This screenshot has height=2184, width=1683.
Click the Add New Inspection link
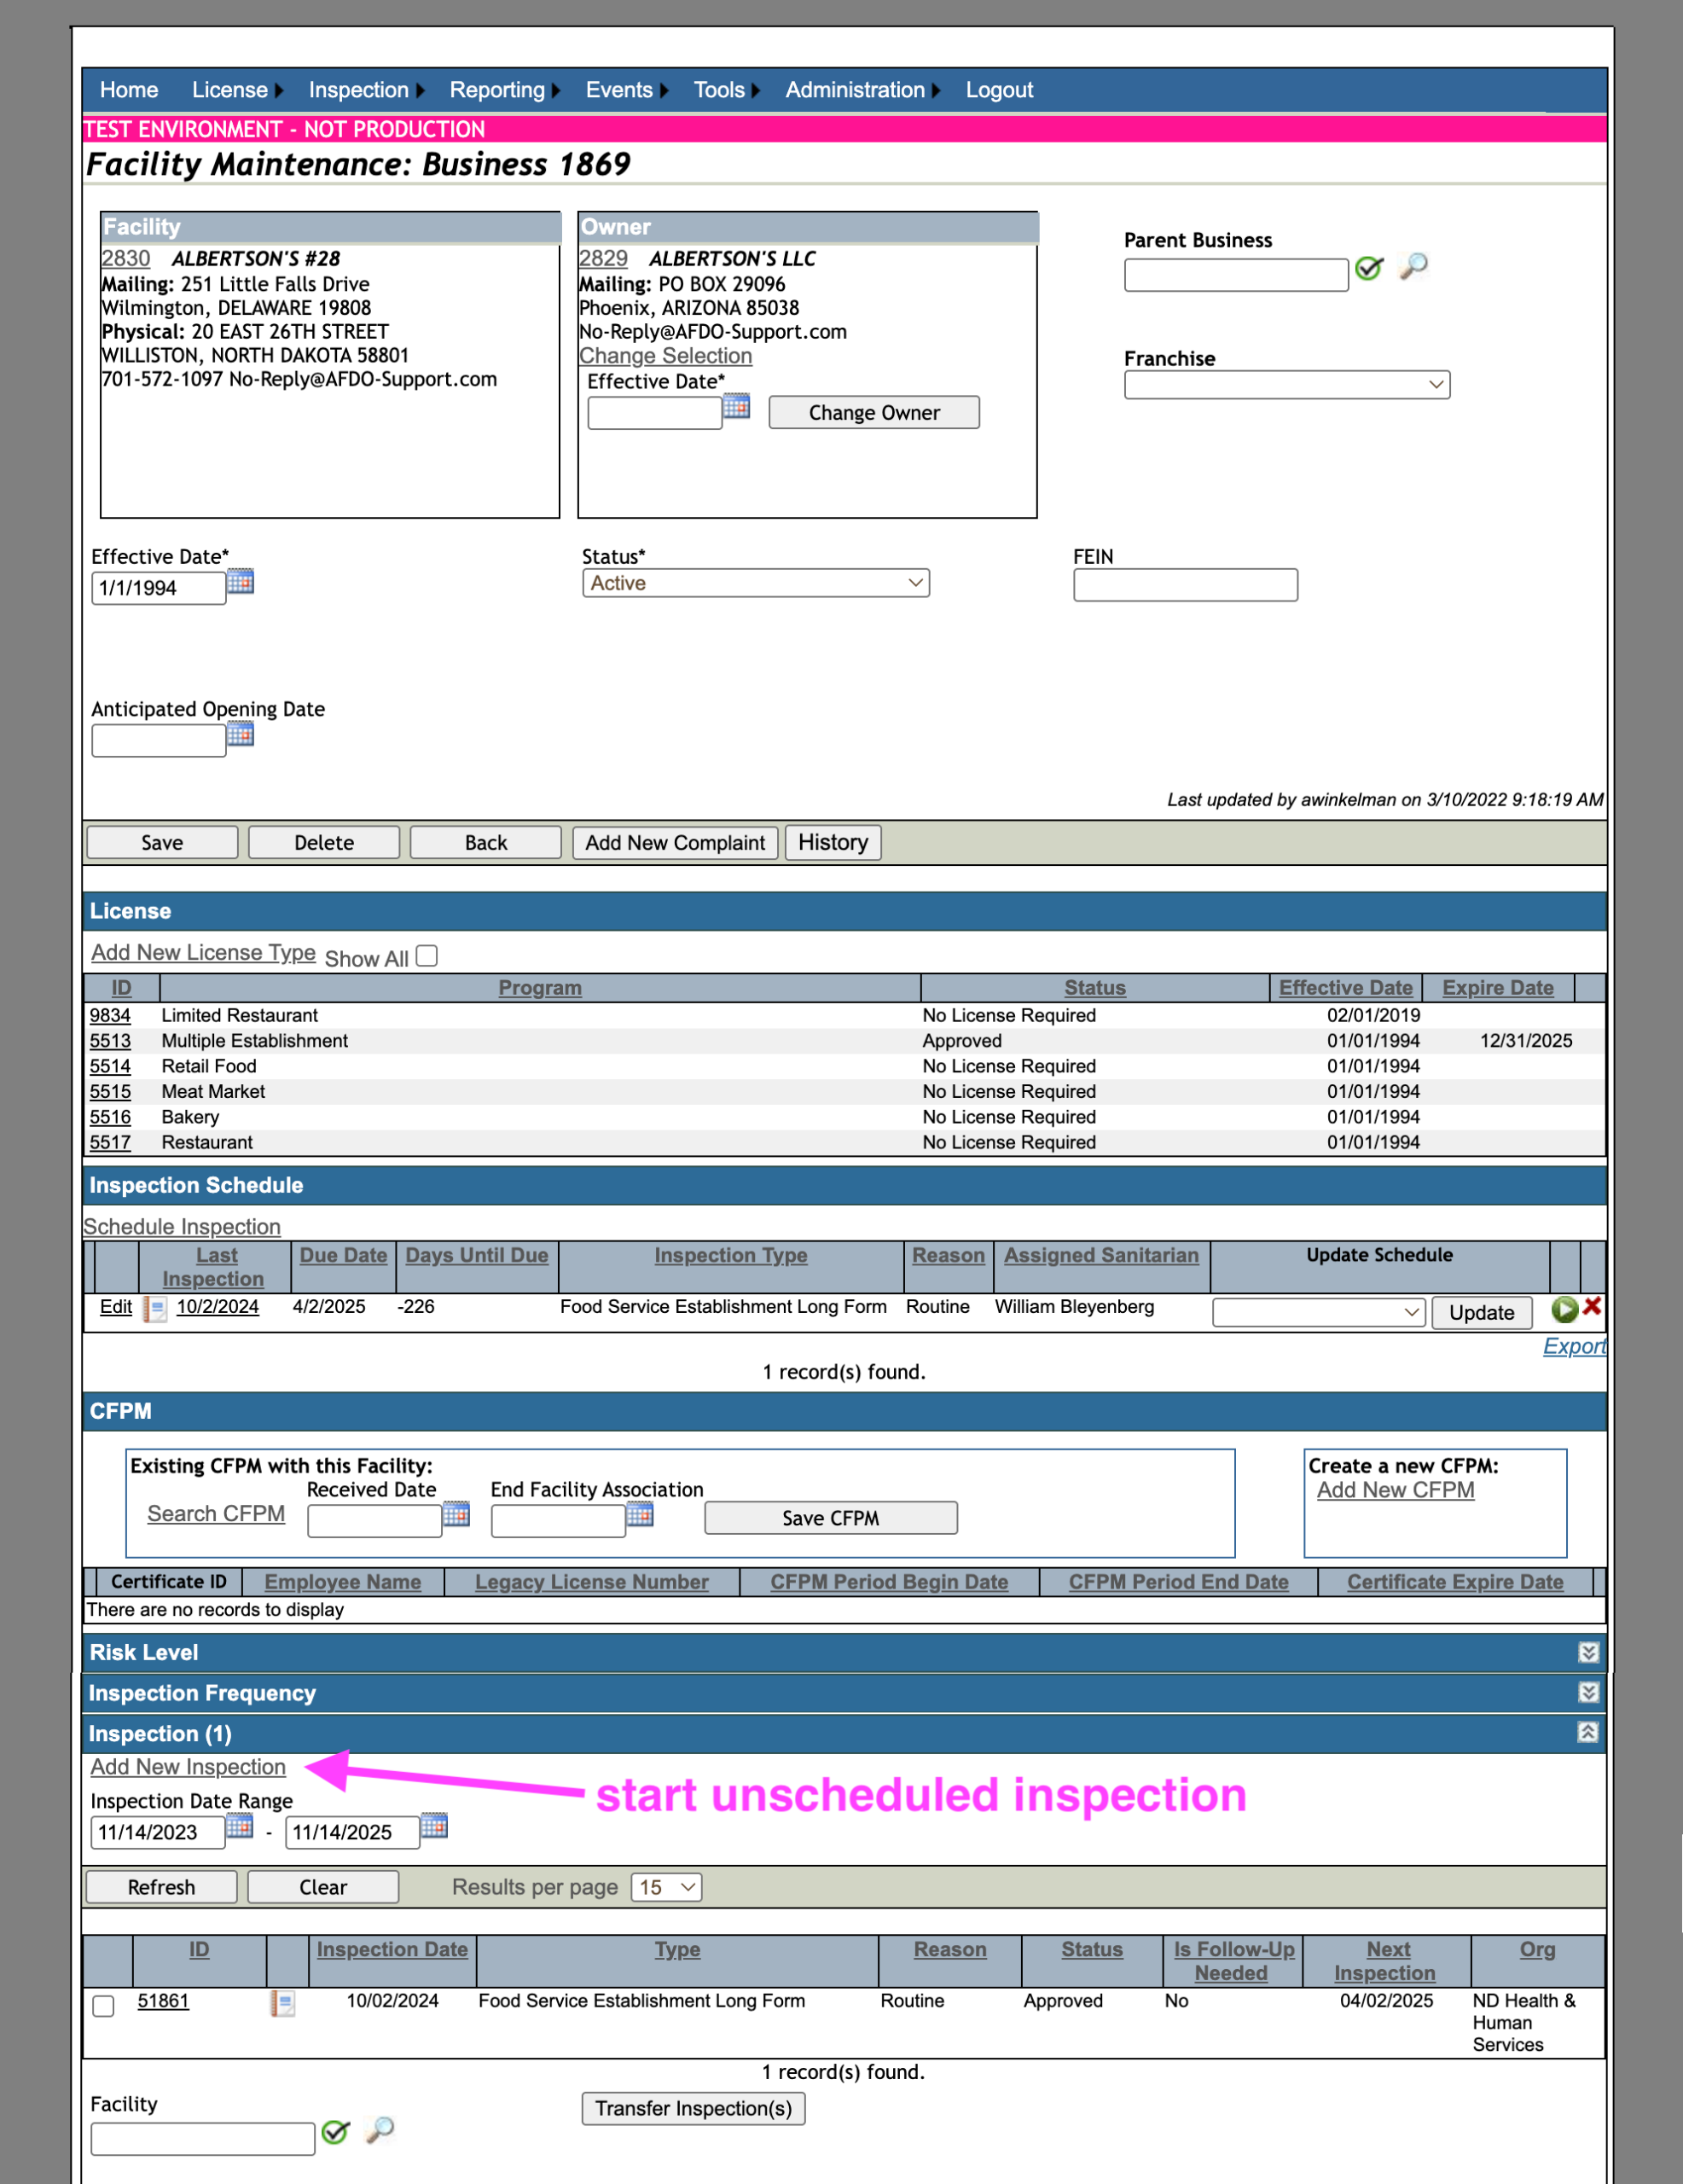pyautogui.click(x=188, y=1767)
